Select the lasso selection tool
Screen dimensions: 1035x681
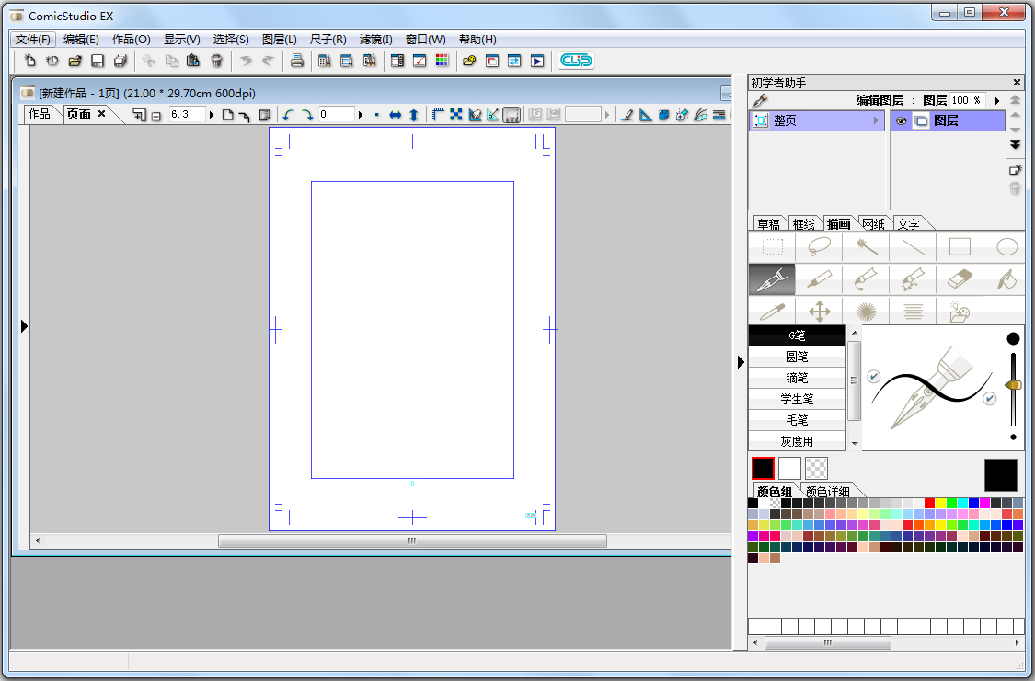coord(819,246)
